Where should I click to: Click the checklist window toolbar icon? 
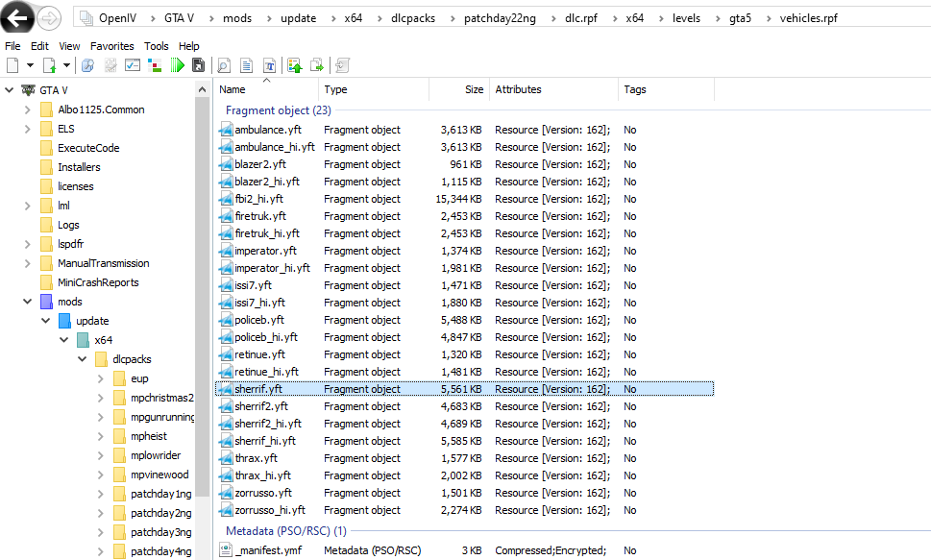[133, 65]
